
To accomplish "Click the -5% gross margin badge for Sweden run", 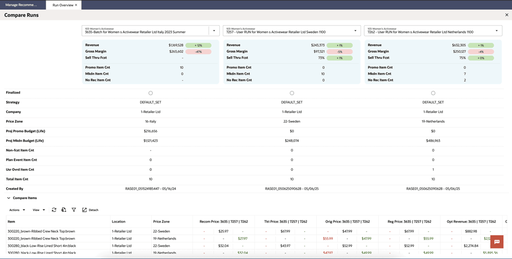I will (340, 52).
